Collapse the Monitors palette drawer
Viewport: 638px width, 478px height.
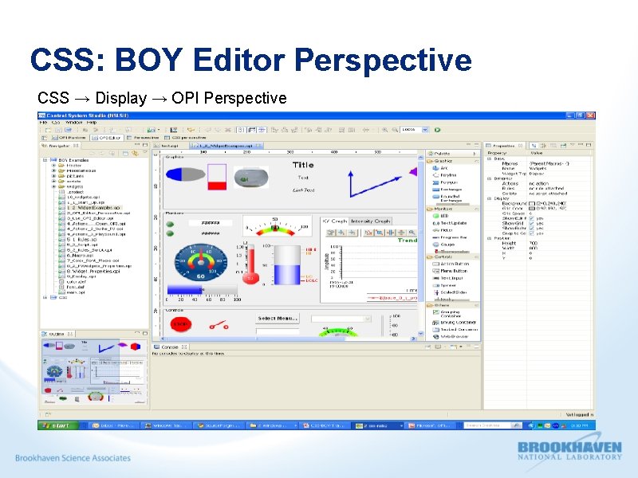pos(476,209)
